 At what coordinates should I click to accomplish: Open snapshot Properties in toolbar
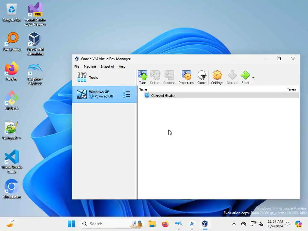(186, 77)
